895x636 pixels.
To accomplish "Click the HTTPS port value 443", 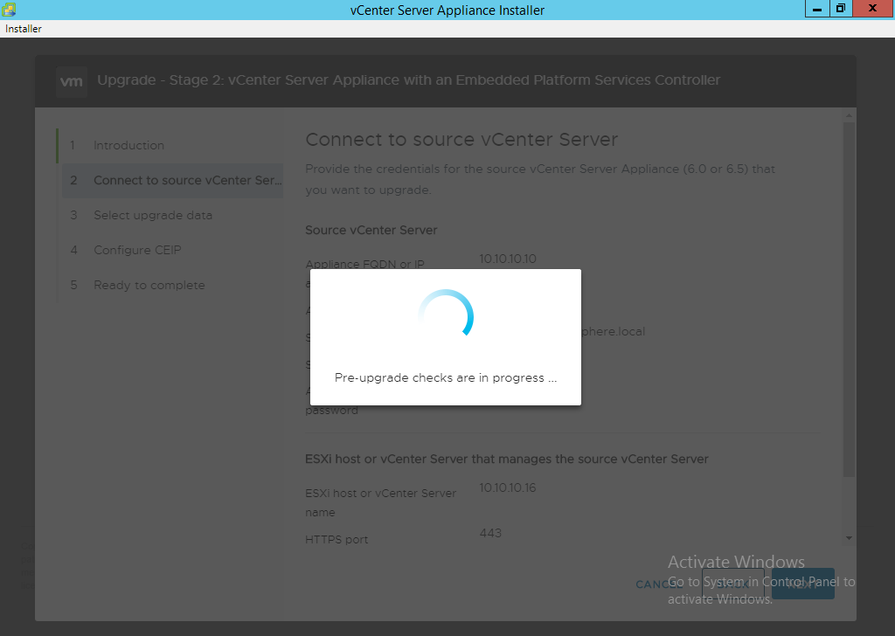I will tap(490, 533).
